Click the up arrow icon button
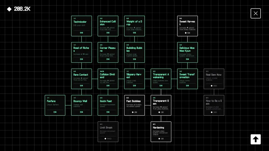The height and width of the screenshot is (151, 269). [256, 139]
